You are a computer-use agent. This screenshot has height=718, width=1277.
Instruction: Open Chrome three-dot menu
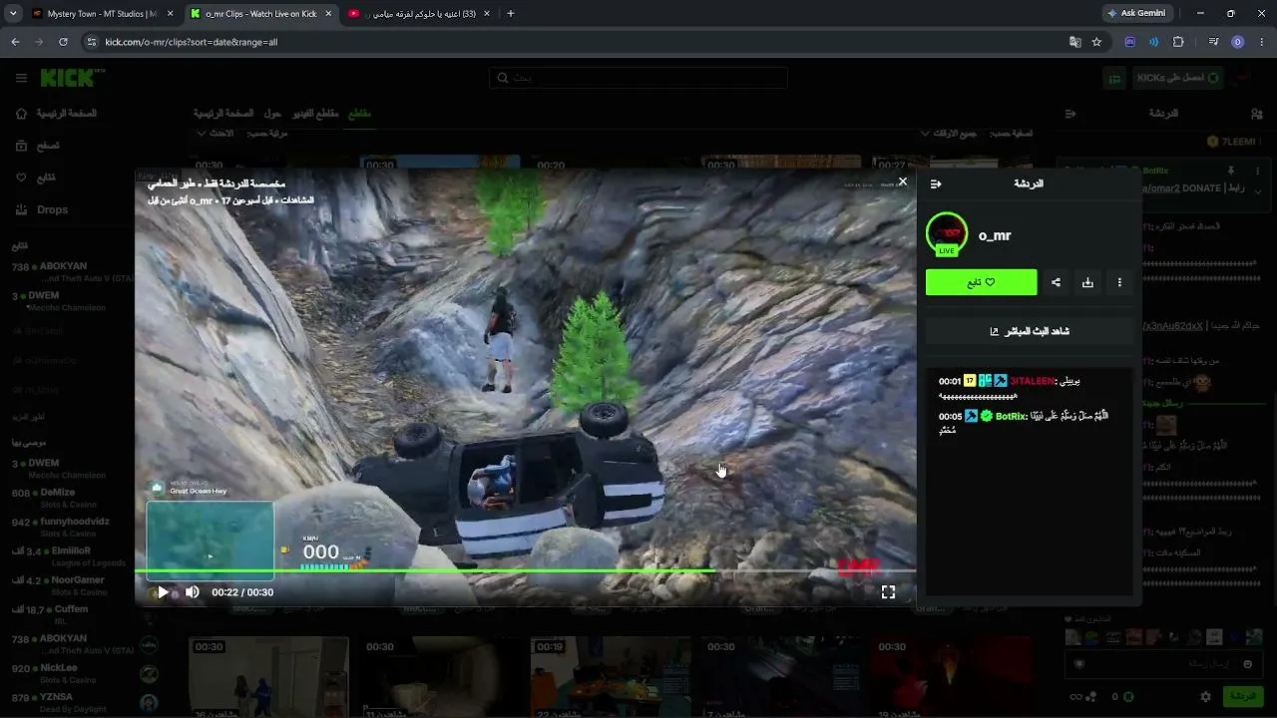(x=1261, y=42)
